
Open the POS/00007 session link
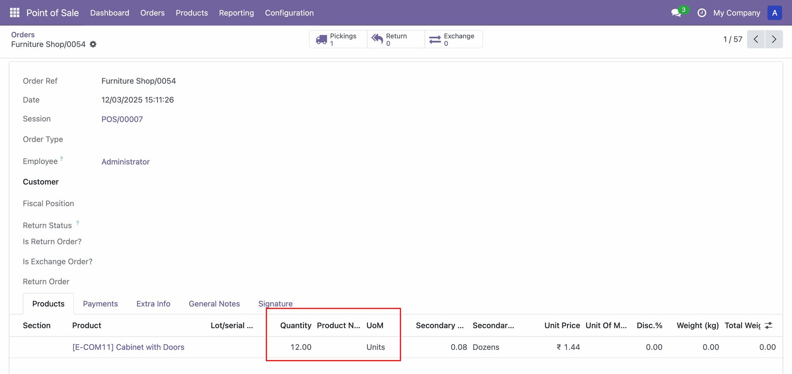[122, 119]
